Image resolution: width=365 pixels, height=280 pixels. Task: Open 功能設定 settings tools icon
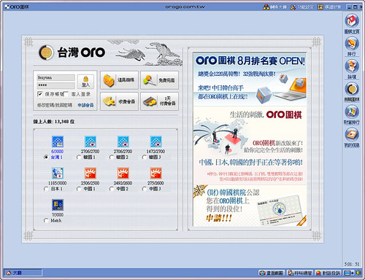pyautogui.click(x=293, y=7)
